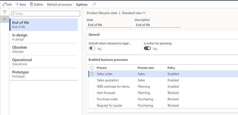The image size is (238, 115).
Task: Select the End of life list item
Action: pos(44,25)
